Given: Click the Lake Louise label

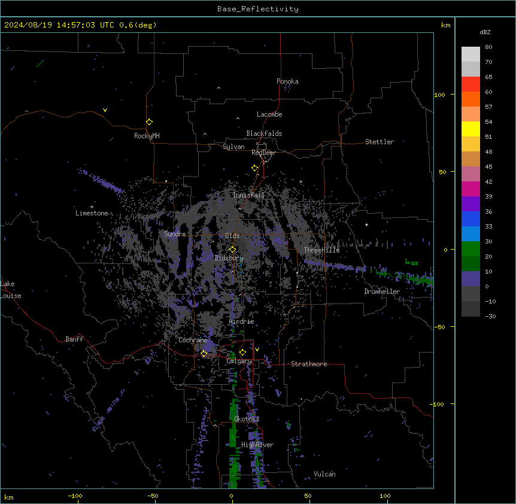Looking at the screenshot, I should point(10,290).
